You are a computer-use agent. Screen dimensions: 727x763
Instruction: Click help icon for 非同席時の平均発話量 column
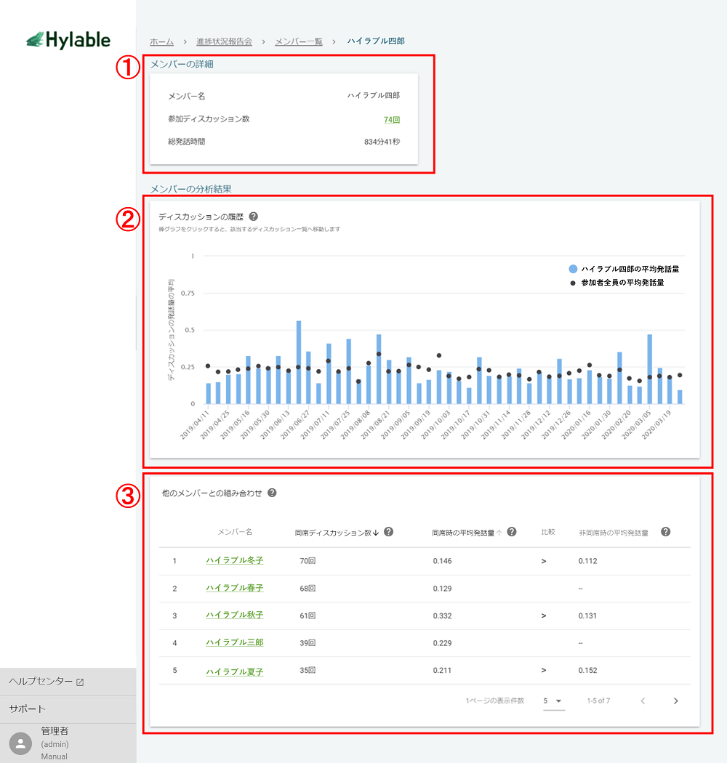tap(665, 532)
